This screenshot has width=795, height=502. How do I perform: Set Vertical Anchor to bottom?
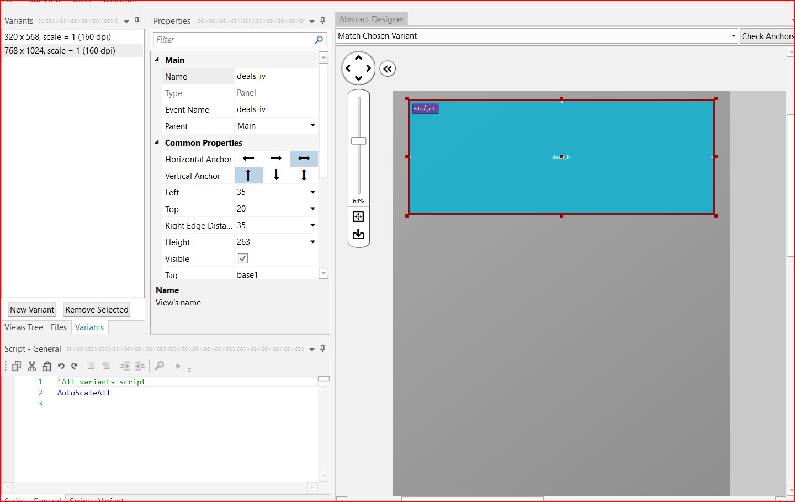(276, 175)
